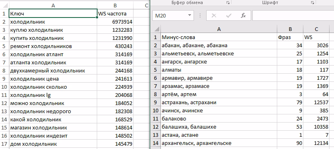Viewport: 334px width, 149px height.
Task: Open the Clipboard group dialog launcher
Action: [228, 3]
